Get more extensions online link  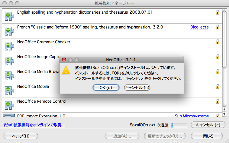point(34,125)
